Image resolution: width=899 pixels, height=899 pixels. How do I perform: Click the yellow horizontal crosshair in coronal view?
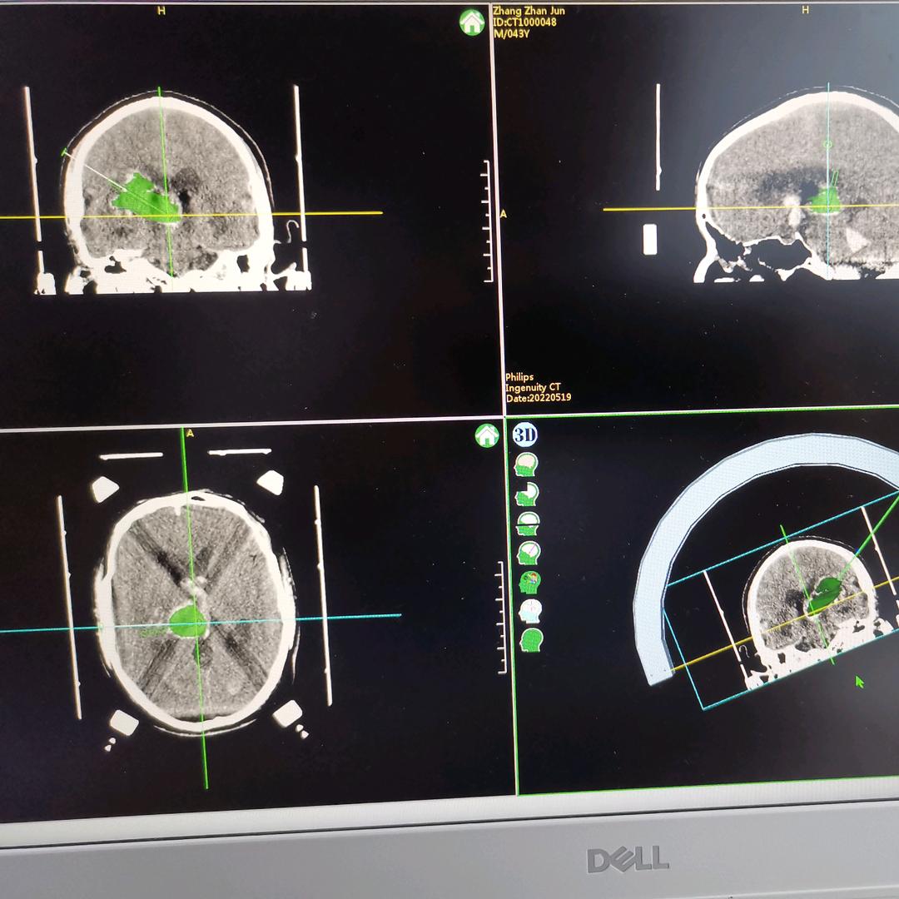333,213
